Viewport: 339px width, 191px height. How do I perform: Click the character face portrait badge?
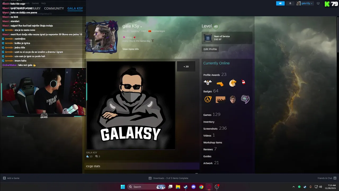tap(233, 99)
